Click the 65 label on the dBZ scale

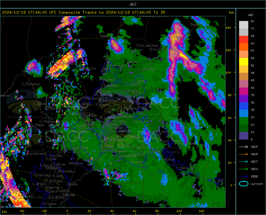[x=252, y=36]
